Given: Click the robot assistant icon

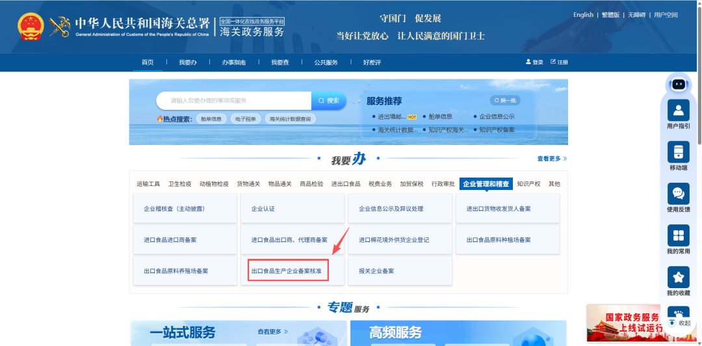Looking at the screenshot, I should pos(679,84).
